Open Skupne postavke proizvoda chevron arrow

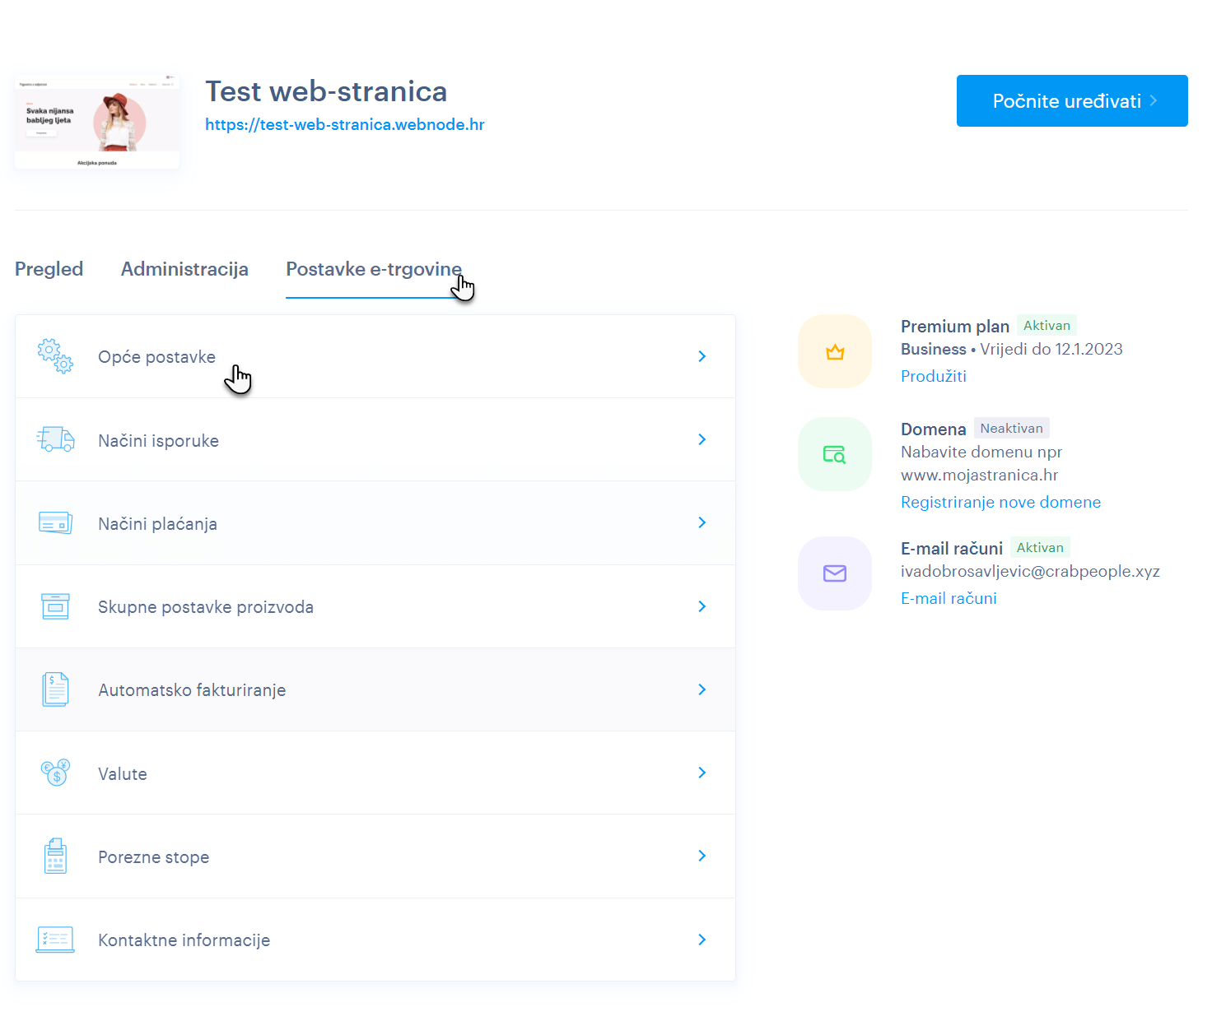(702, 606)
